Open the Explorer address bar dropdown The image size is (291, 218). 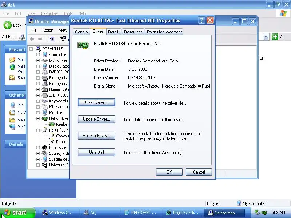point(266,37)
